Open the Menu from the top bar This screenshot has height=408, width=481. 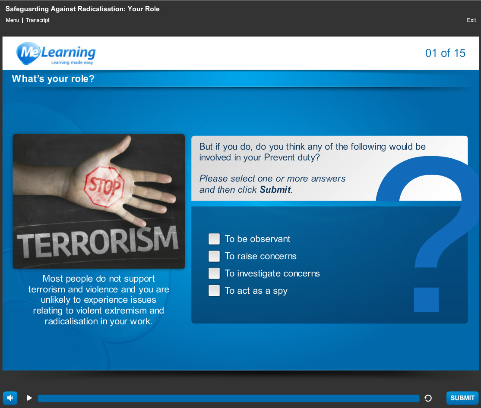(x=12, y=20)
